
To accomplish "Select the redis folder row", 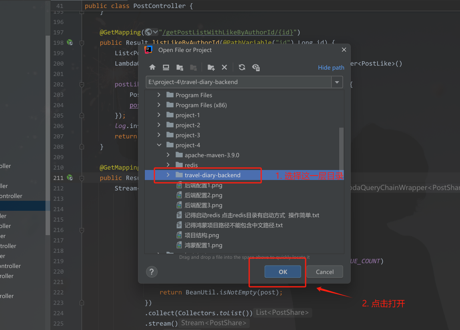I will click(244, 165).
